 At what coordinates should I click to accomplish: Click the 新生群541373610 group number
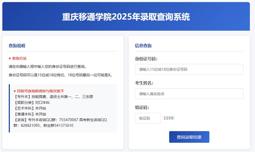click(58, 126)
